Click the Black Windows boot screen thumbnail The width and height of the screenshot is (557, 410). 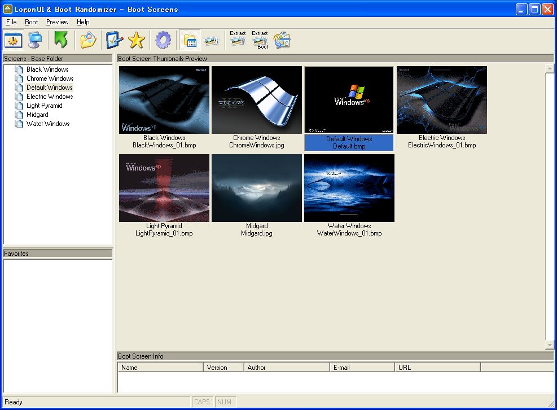(x=164, y=100)
